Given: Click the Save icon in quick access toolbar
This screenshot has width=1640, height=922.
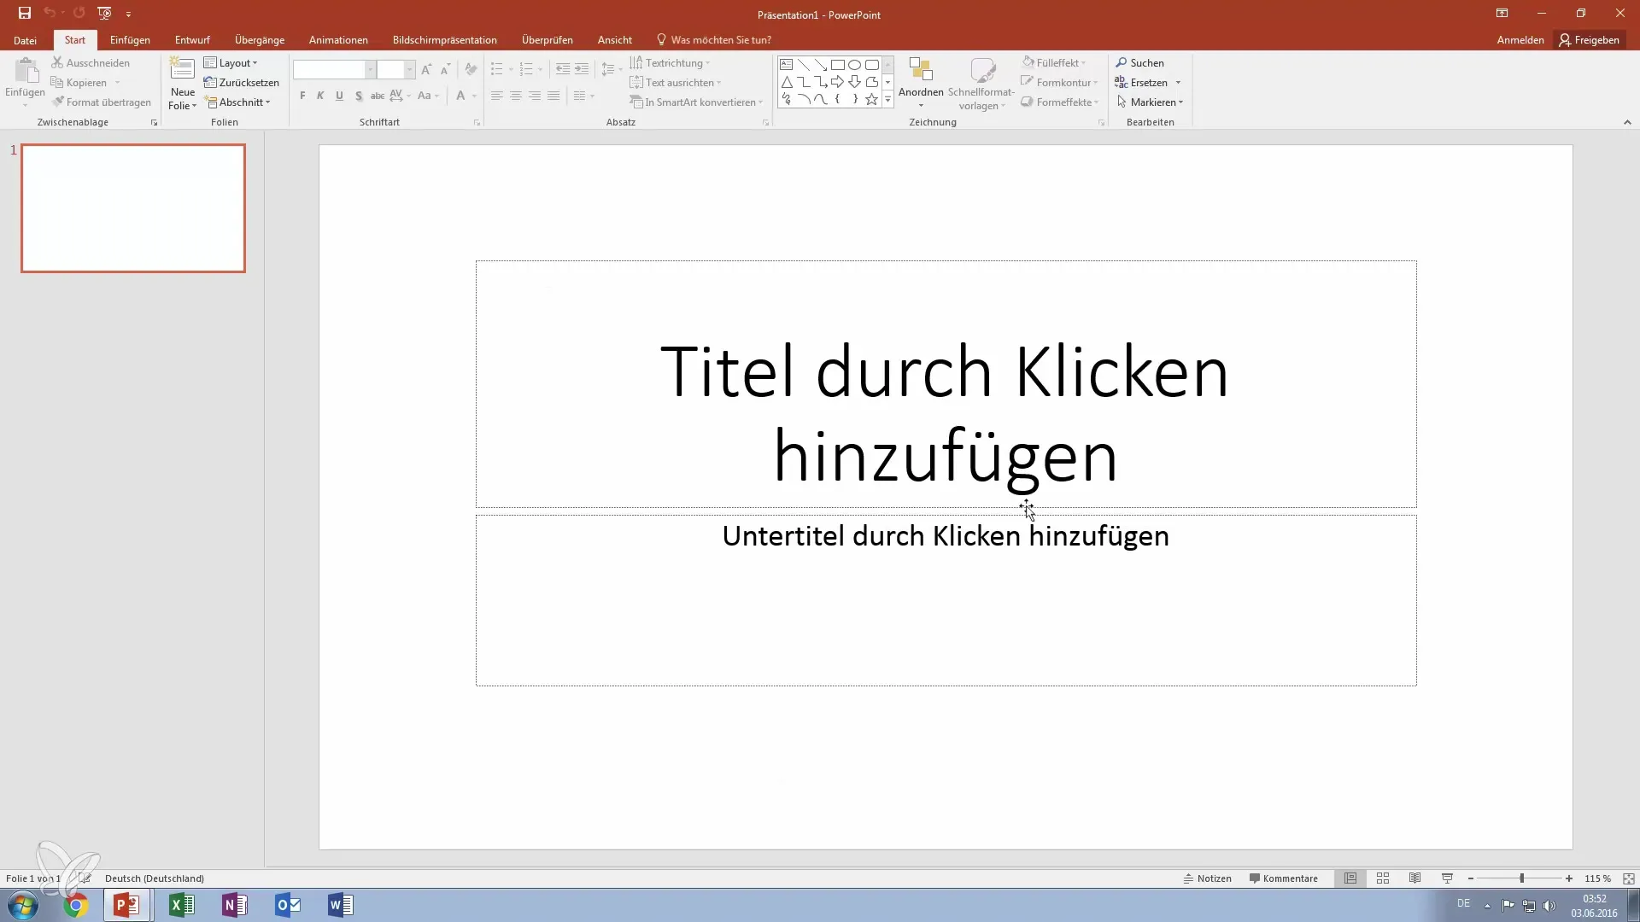Looking at the screenshot, I should coord(25,13).
